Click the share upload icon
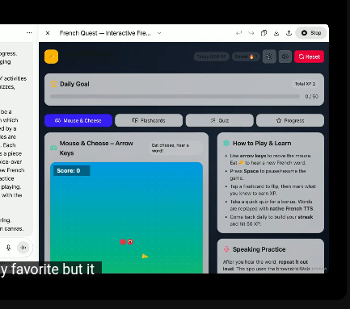This screenshot has height=309, width=350. click(x=289, y=33)
